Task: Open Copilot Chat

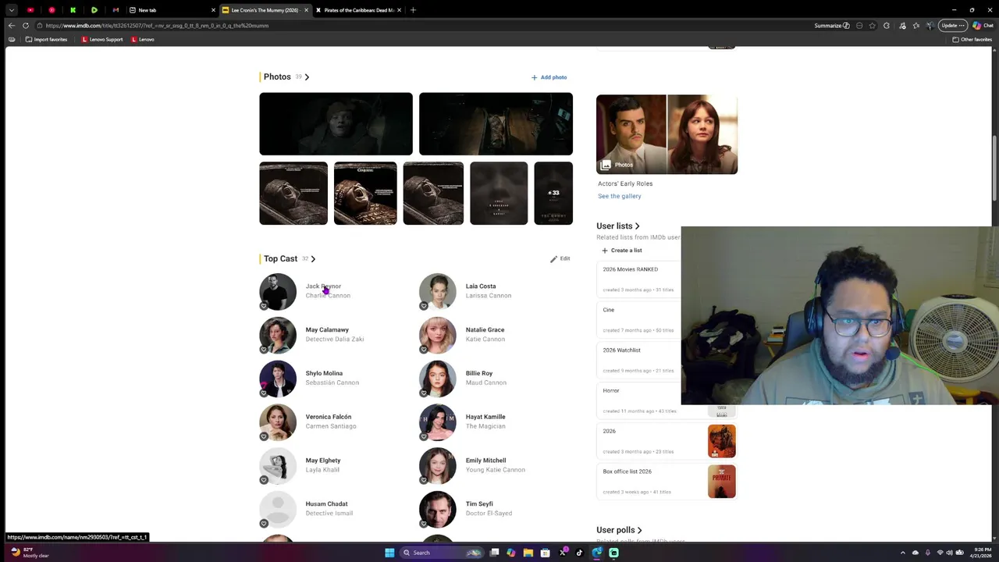Action: tap(983, 26)
